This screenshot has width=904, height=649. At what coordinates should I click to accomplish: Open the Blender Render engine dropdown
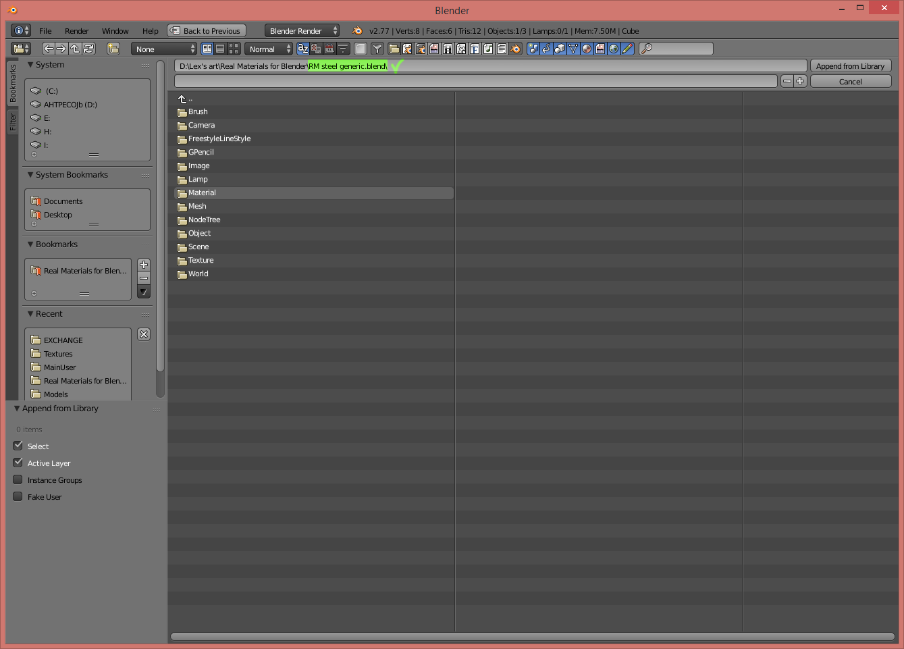pyautogui.click(x=302, y=31)
